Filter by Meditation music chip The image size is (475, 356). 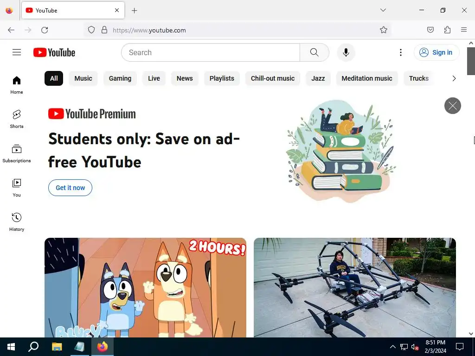pos(367,78)
